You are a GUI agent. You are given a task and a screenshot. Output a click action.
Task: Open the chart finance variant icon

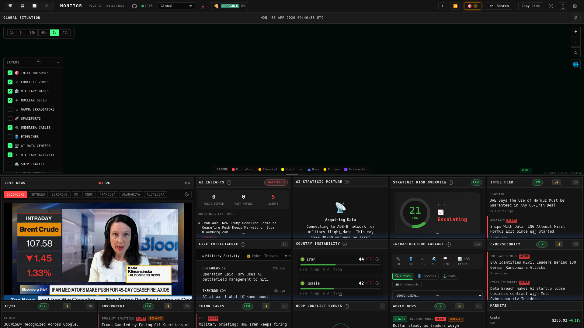[x=34, y=6]
